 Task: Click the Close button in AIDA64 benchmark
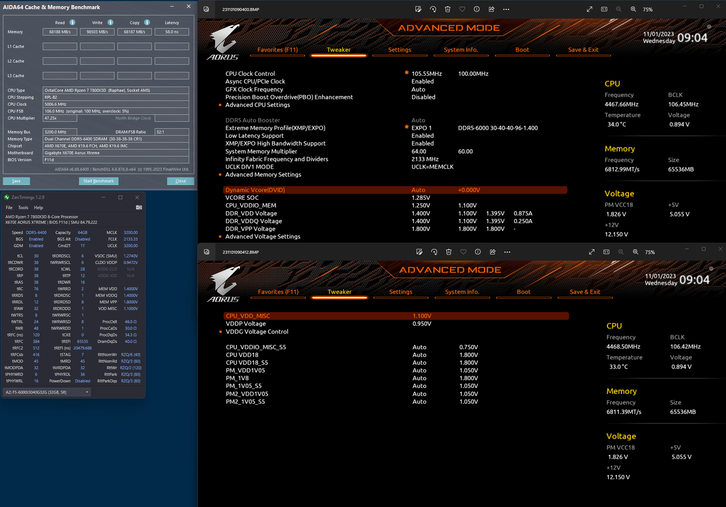(x=181, y=181)
